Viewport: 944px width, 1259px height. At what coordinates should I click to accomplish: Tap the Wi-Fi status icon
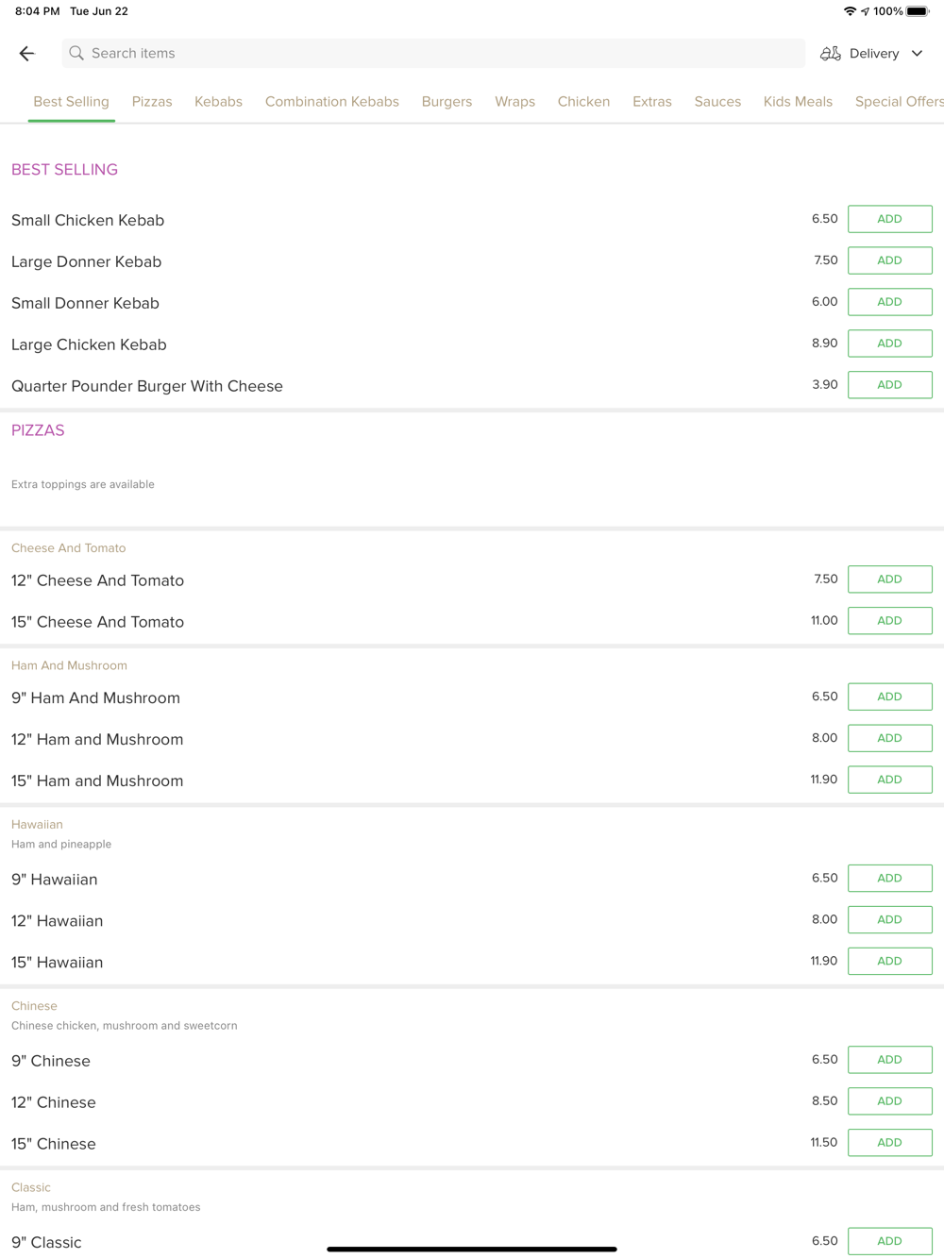tap(850, 11)
